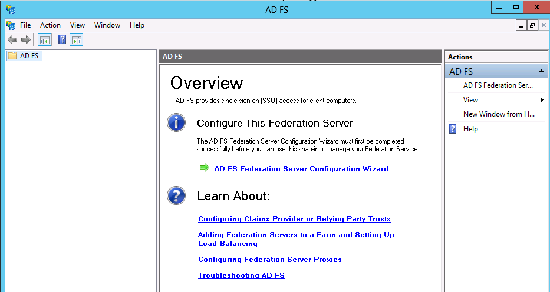Click the Configure This Federation Server heading
This screenshot has height=292, width=550.
coord(275,123)
